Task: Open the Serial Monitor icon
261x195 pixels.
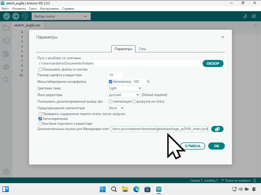Action: [x=254, y=16]
